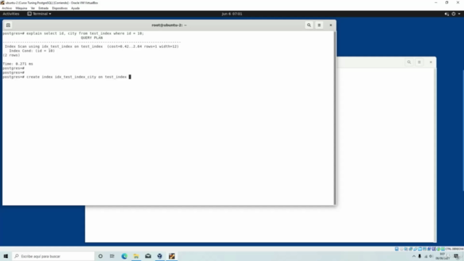Click the 'Time: 0.271 ms' line
This screenshot has height=261, width=464.
[x=18, y=64]
